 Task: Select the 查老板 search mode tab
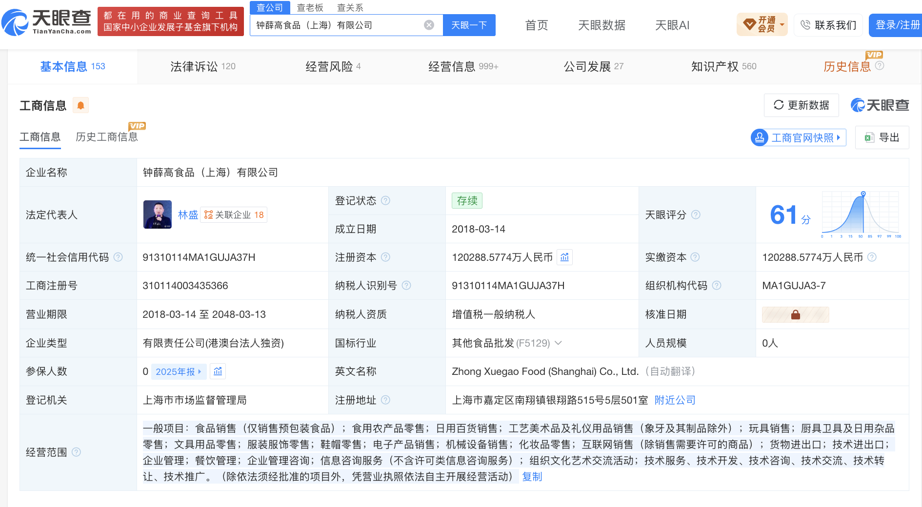pos(310,7)
